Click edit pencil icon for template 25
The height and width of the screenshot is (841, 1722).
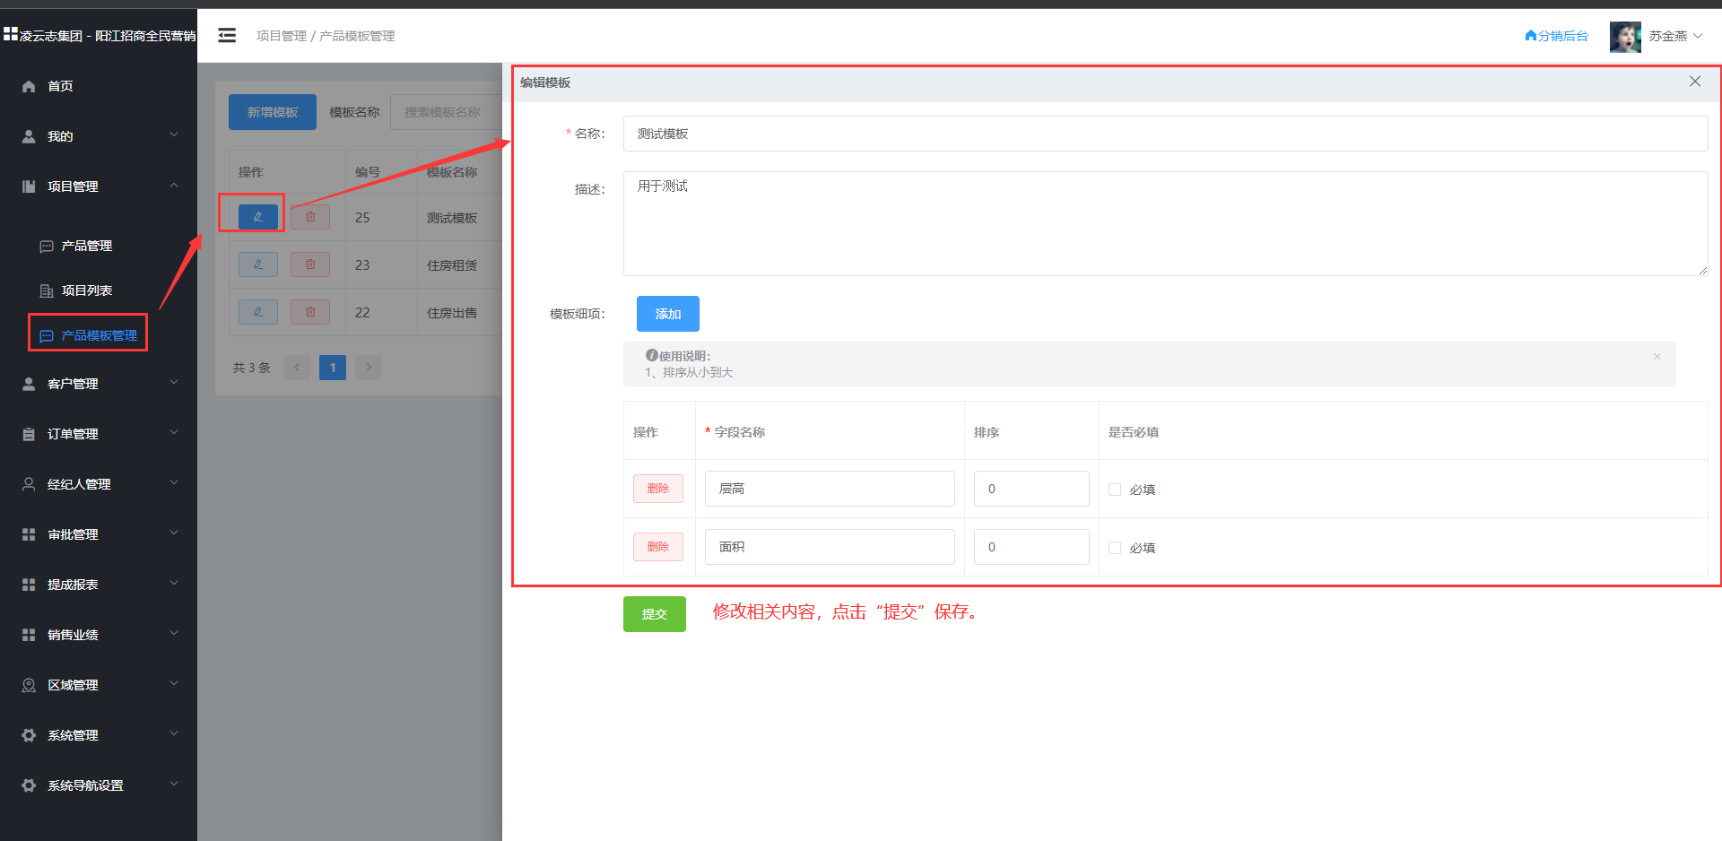[x=258, y=217]
